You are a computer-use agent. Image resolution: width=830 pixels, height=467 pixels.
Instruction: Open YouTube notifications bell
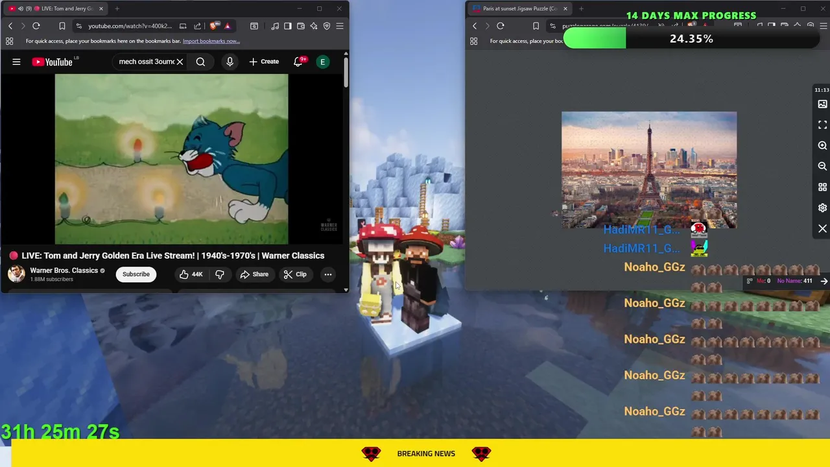(x=298, y=62)
